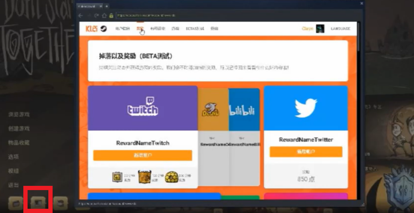Reload the page with the refresh icon
This screenshot has height=213, width=414.
pos(96,16)
